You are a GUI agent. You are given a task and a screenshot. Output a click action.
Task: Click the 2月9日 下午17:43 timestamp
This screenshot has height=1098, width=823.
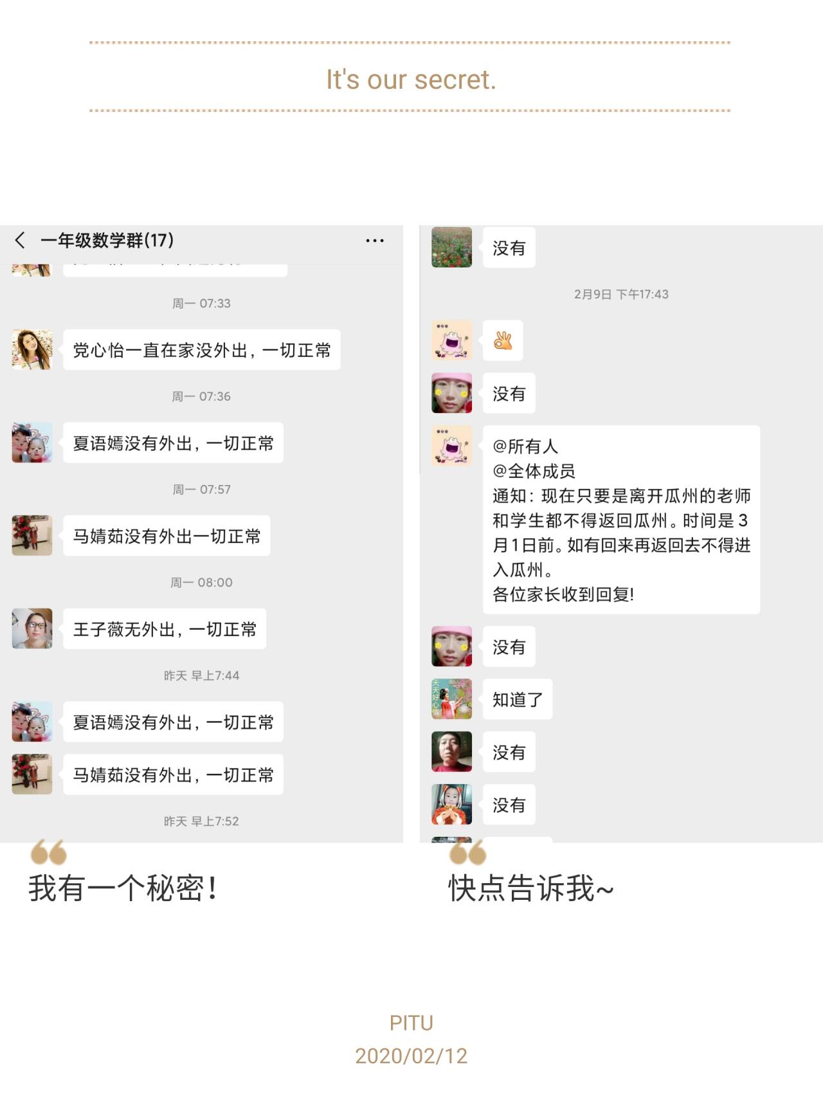click(x=621, y=294)
